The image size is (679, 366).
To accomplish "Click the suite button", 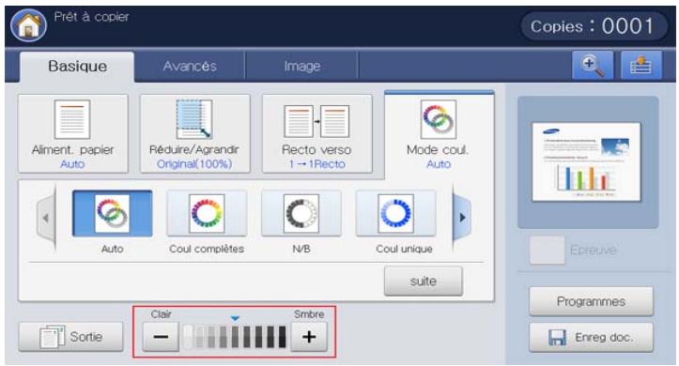I will [423, 282].
